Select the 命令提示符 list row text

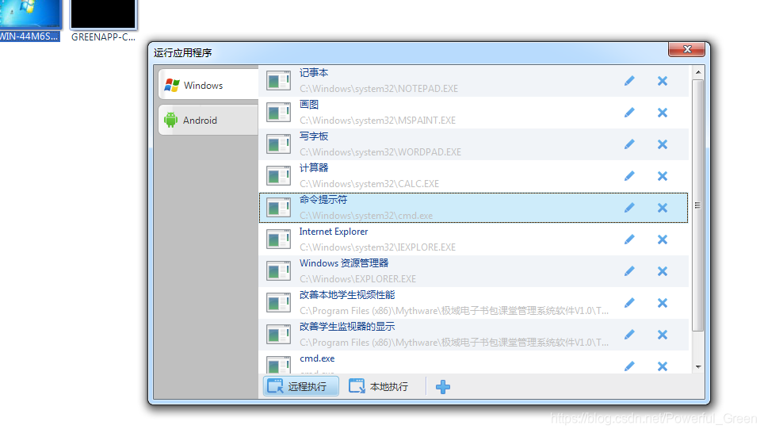pos(323,200)
